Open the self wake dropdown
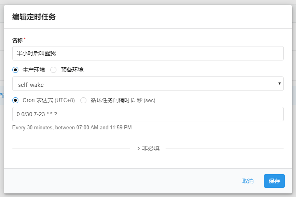 148,84
